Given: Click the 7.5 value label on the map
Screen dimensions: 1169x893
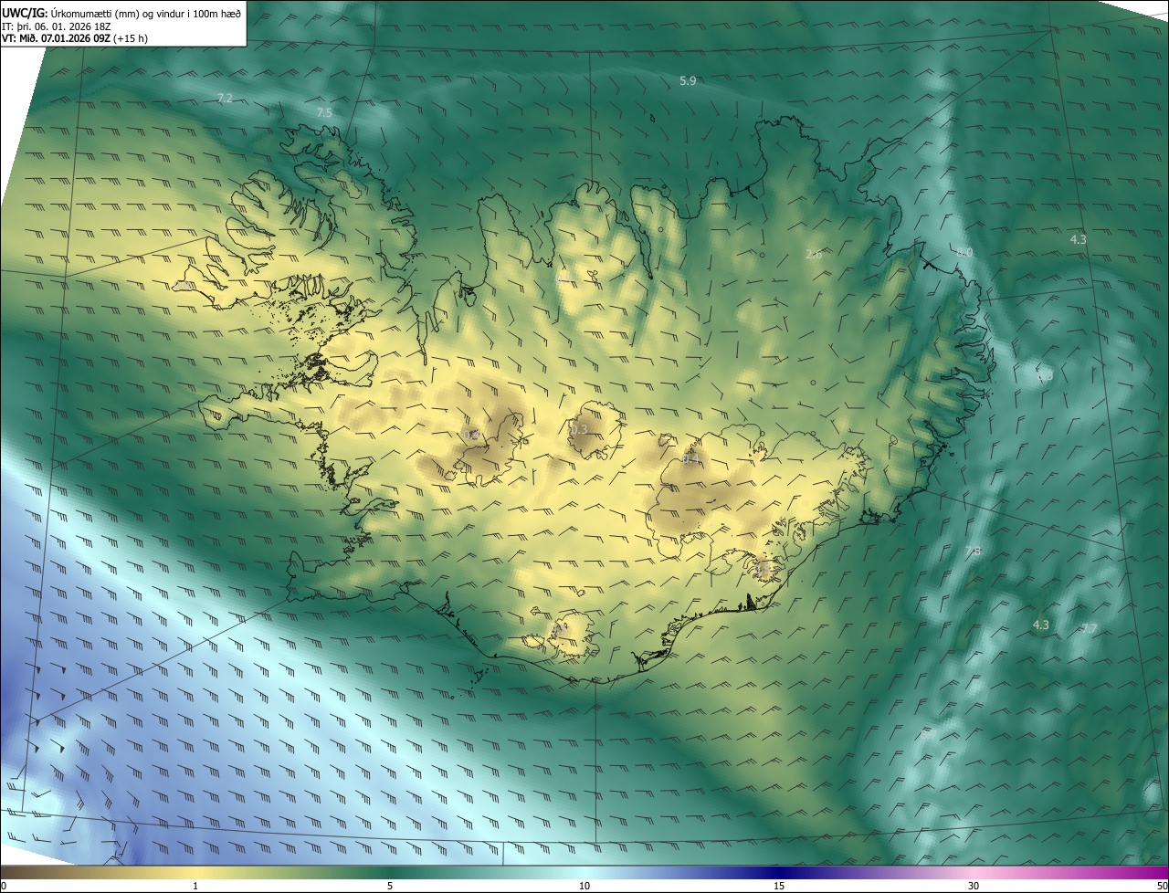Looking at the screenshot, I should click(324, 112).
